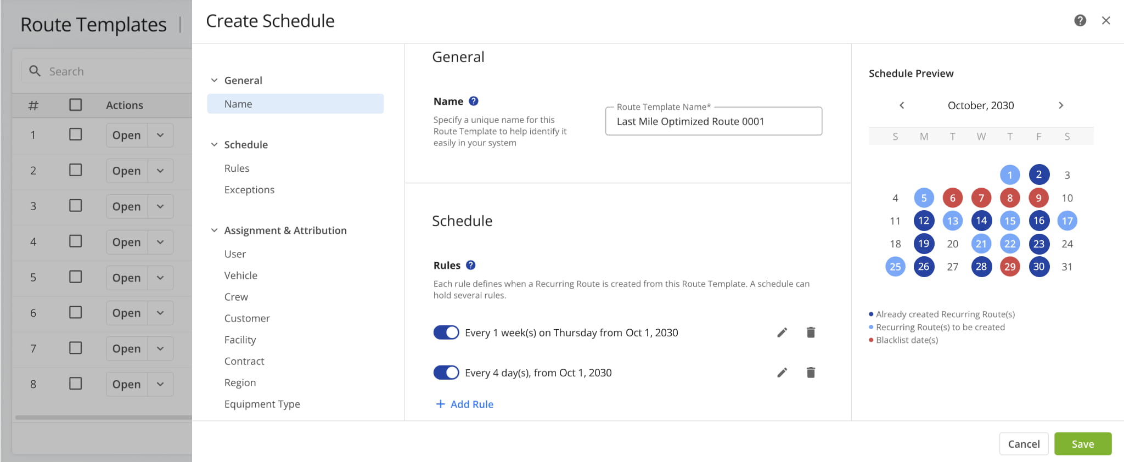Check the checkbox in row 4
The height and width of the screenshot is (462, 1124).
coord(76,241)
